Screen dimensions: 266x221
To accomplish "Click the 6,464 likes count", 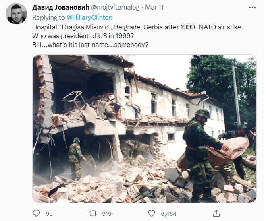I will [168, 214].
